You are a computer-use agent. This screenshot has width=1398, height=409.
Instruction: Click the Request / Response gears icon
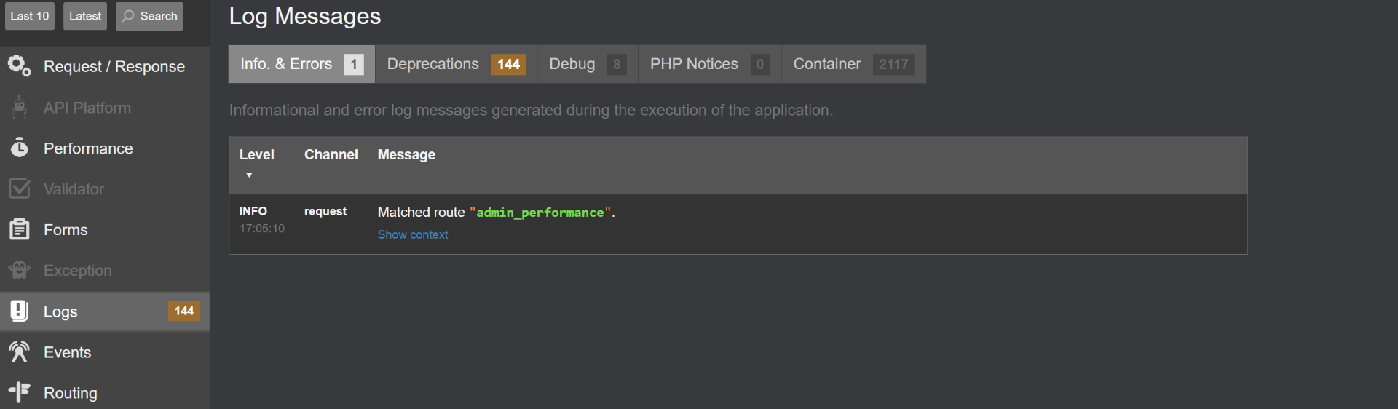[x=20, y=66]
